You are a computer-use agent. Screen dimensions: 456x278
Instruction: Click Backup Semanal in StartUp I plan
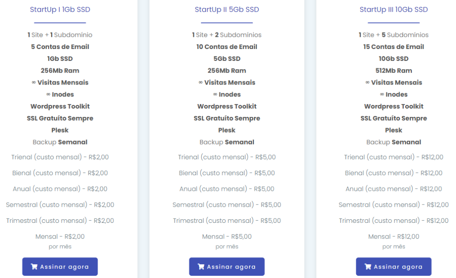pyautogui.click(x=60, y=142)
